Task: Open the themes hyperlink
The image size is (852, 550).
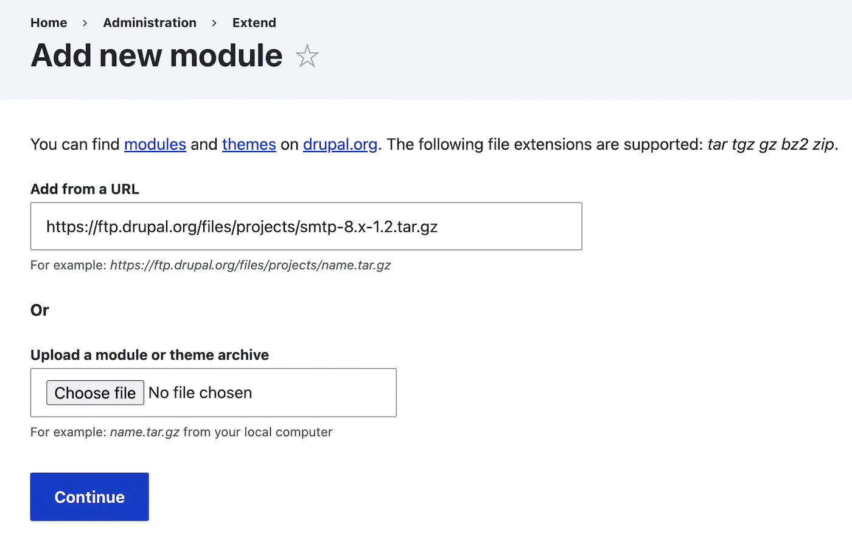Action: pyautogui.click(x=249, y=145)
